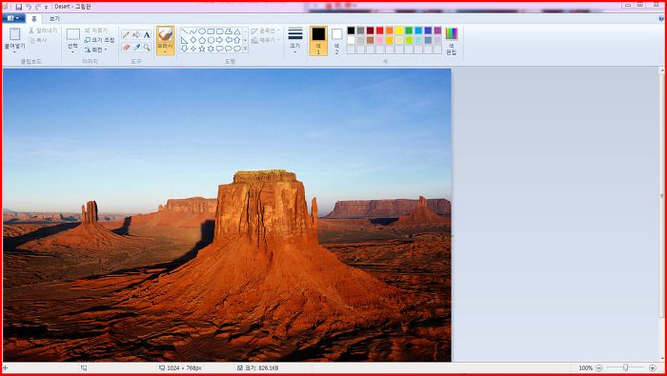Click the Save icon in title bar
This screenshot has height=376, width=667.
(19, 7)
